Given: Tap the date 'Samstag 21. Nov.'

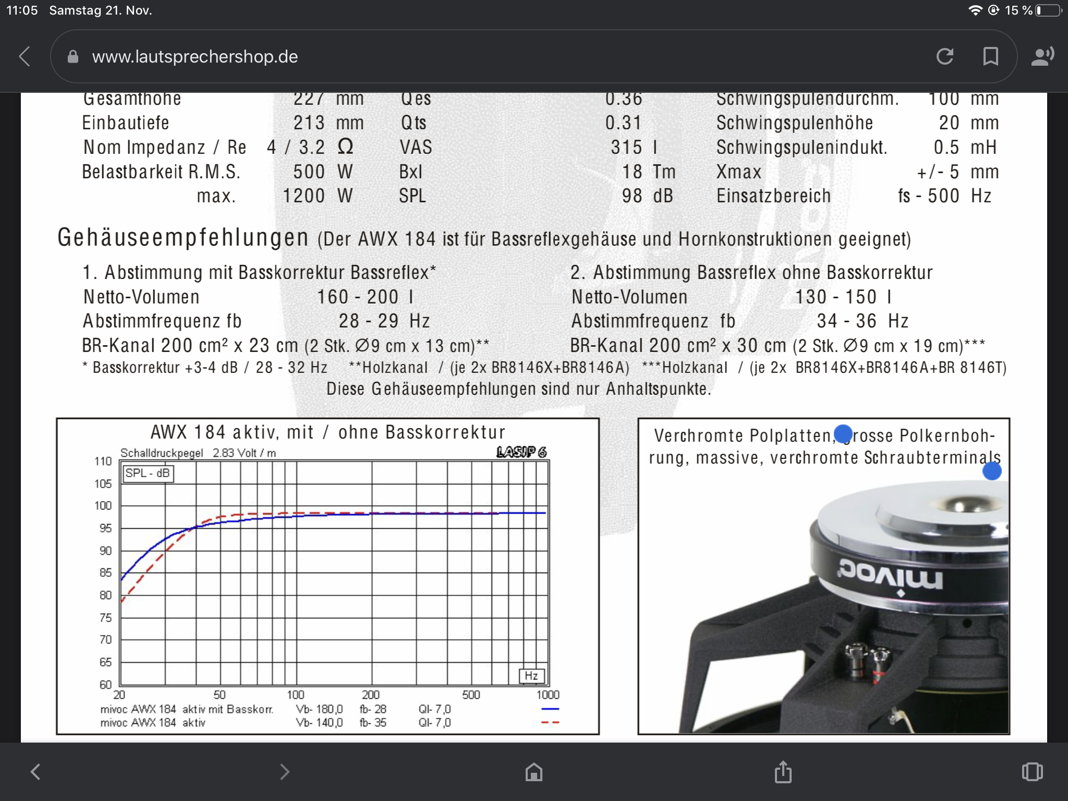Looking at the screenshot, I should [x=101, y=10].
